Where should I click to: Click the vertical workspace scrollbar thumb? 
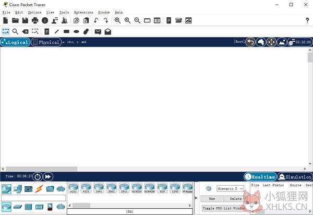tap(310, 58)
